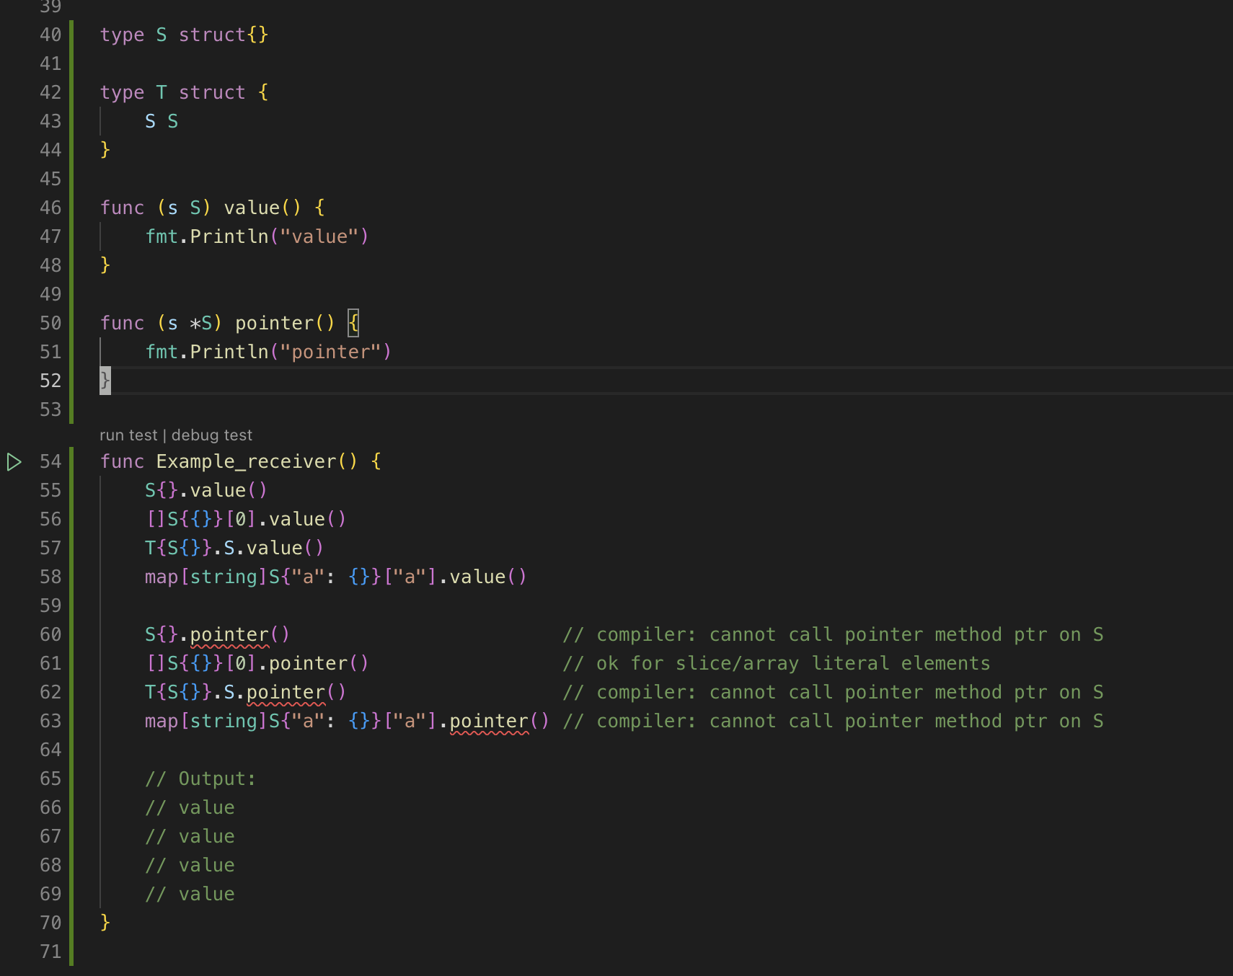Select line number 40 in the gutter
Screen dimensions: 1233x976
coord(50,35)
